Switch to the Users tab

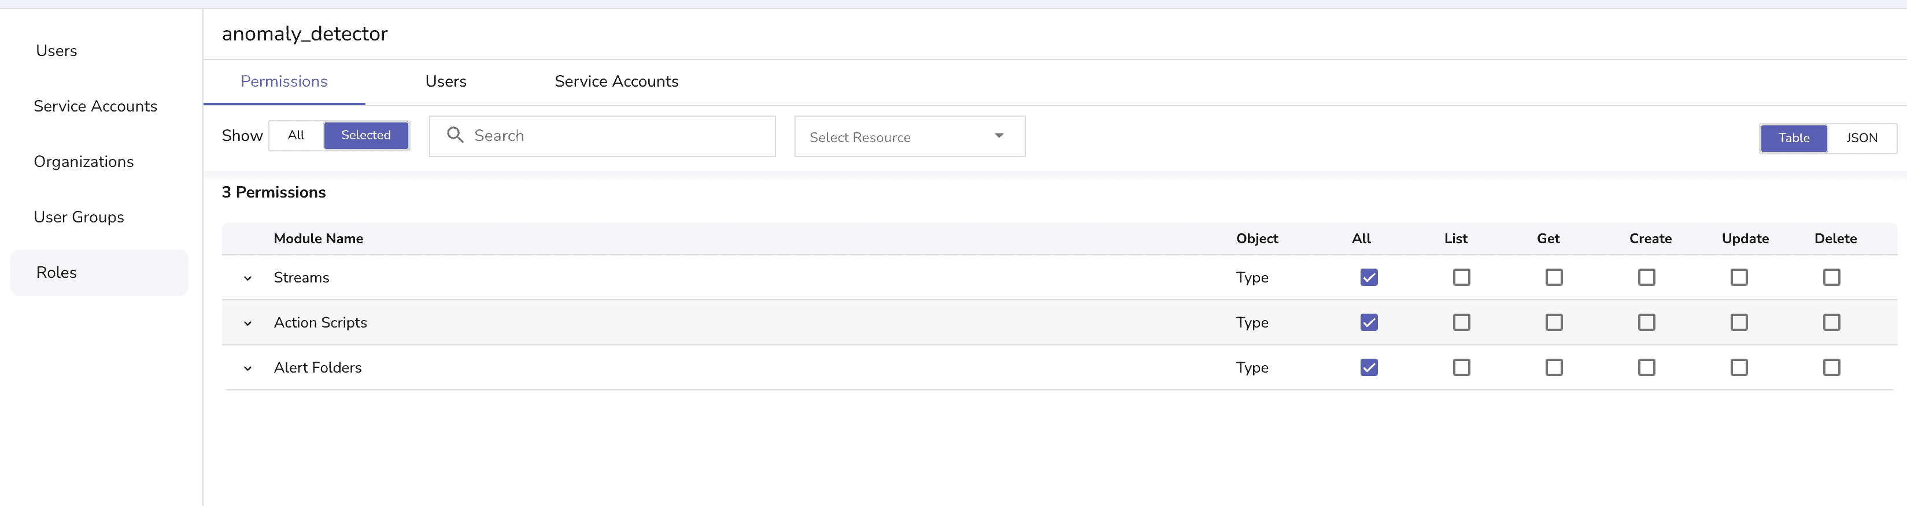446,81
